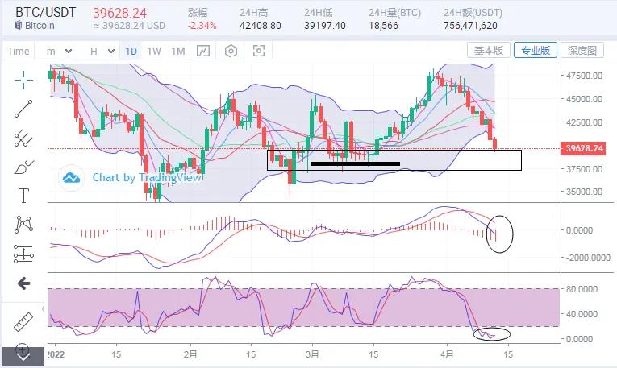
Task: Expand the bottom-left chevron panel
Action: (23, 356)
